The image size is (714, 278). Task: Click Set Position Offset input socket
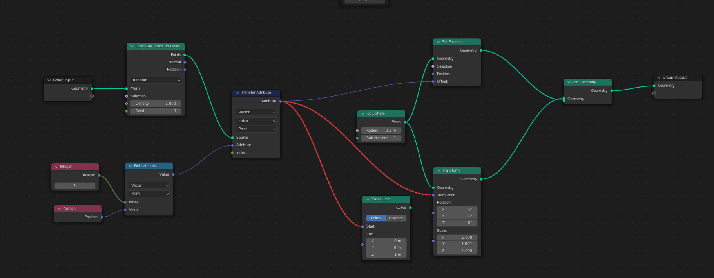(x=433, y=81)
